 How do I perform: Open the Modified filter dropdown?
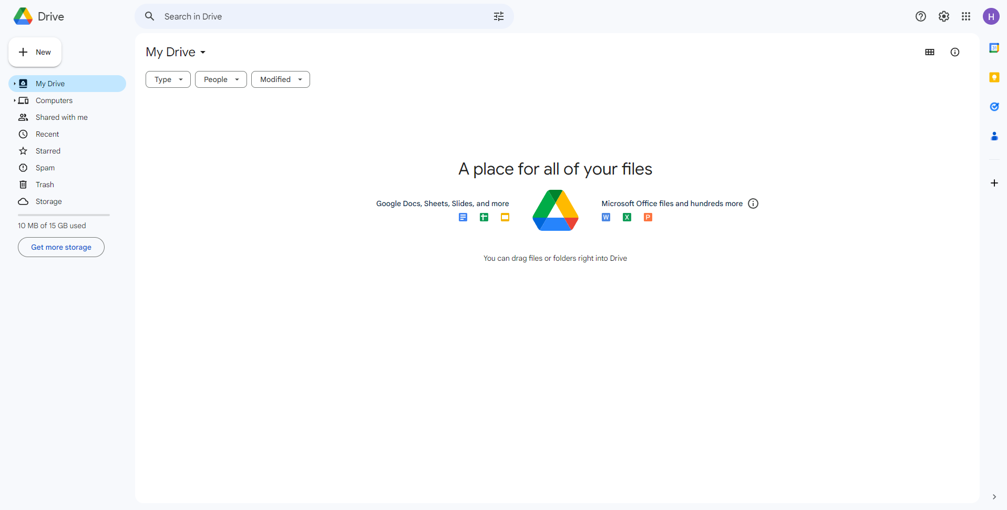pos(281,79)
